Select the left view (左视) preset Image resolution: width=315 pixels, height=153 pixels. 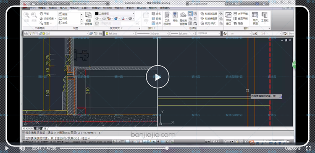click(63, 23)
